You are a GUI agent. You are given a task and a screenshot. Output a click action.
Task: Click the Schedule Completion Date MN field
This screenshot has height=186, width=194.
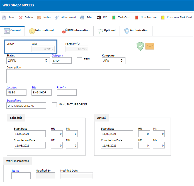(72, 145)
